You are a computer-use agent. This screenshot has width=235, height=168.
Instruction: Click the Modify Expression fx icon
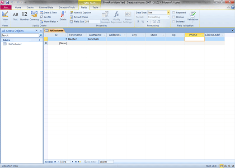pos(117,17)
